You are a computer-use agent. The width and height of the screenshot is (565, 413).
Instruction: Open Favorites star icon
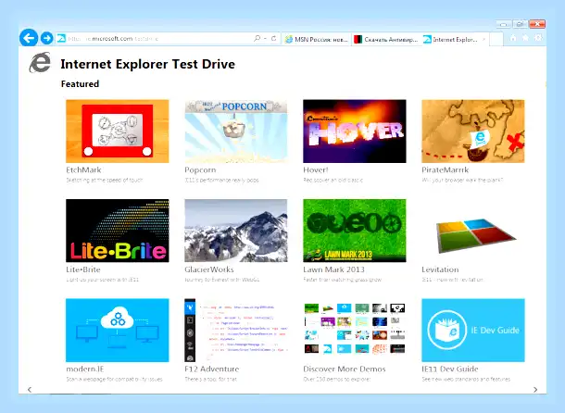(525, 38)
